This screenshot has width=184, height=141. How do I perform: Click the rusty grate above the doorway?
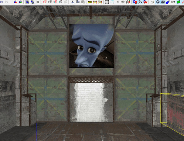[x=91, y=80]
